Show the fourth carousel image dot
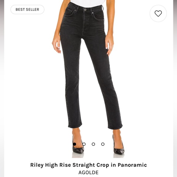The width and height of the screenshot is (177, 177). 103,144
